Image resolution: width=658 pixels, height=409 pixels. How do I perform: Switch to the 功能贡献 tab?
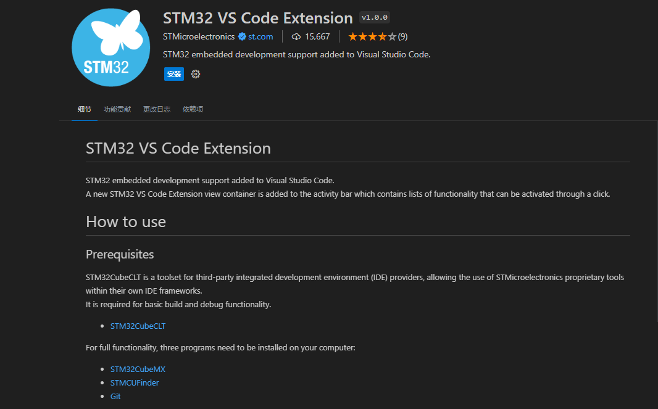(x=117, y=109)
